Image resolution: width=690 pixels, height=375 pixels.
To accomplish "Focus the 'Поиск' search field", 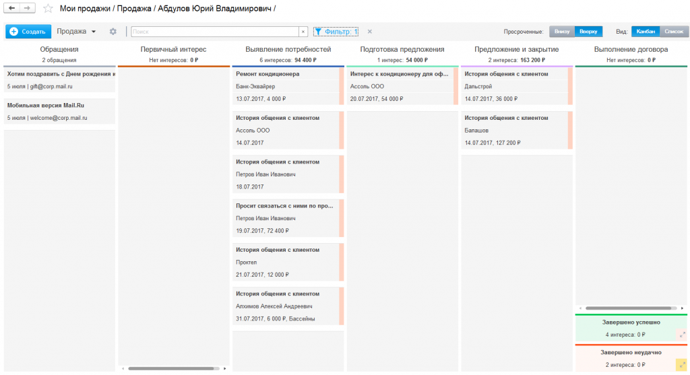I will pos(214,32).
